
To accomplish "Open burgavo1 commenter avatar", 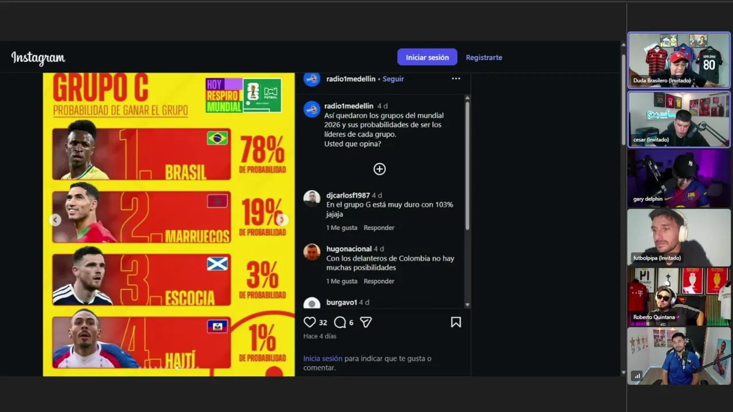I will tap(312, 303).
